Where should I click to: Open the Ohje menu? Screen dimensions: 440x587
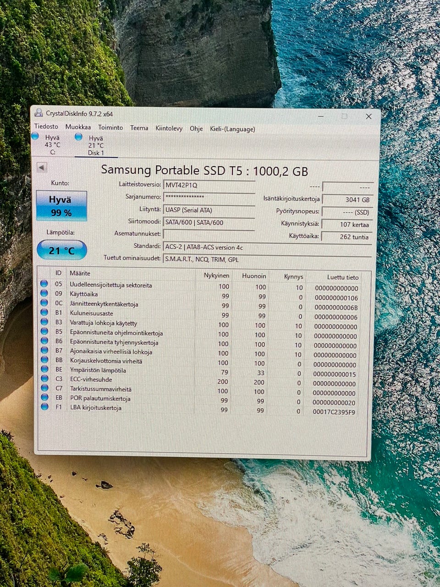click(x=196, y=128)
